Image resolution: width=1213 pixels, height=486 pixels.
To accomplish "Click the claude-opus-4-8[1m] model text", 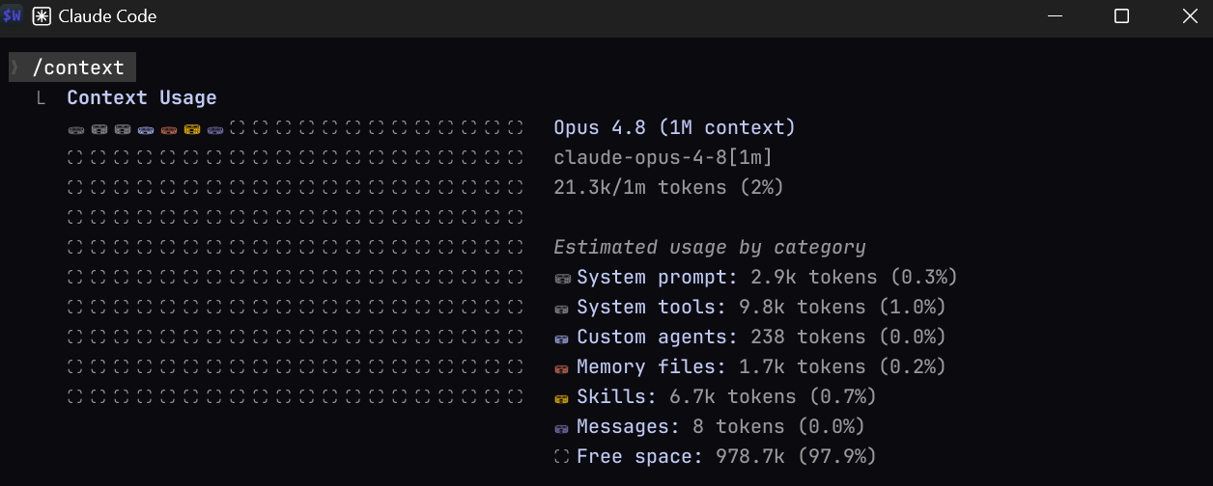I will click(663, 157).
